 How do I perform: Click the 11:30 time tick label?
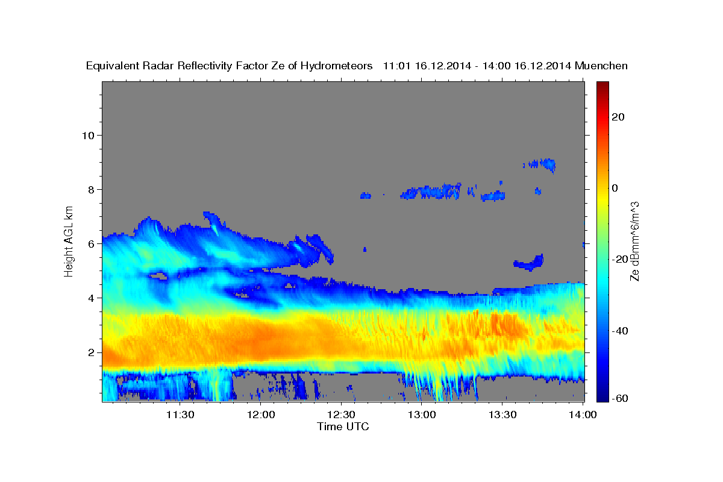(180, 415)
